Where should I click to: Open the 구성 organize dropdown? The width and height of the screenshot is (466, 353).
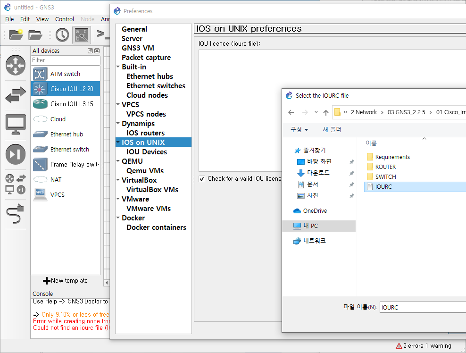pyautogui.click(x=300, y=129)
